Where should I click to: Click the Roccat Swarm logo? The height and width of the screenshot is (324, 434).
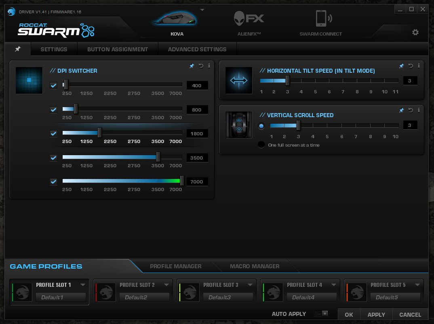(x=56, y=30)
